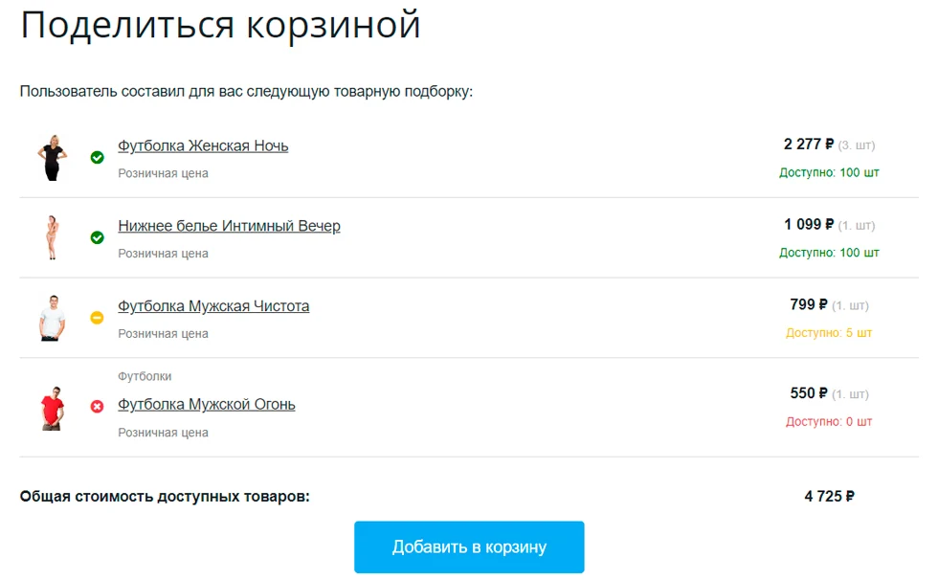Open black women's t-shirt thumbnail
938x580 pixels.
tap(52, 157)
